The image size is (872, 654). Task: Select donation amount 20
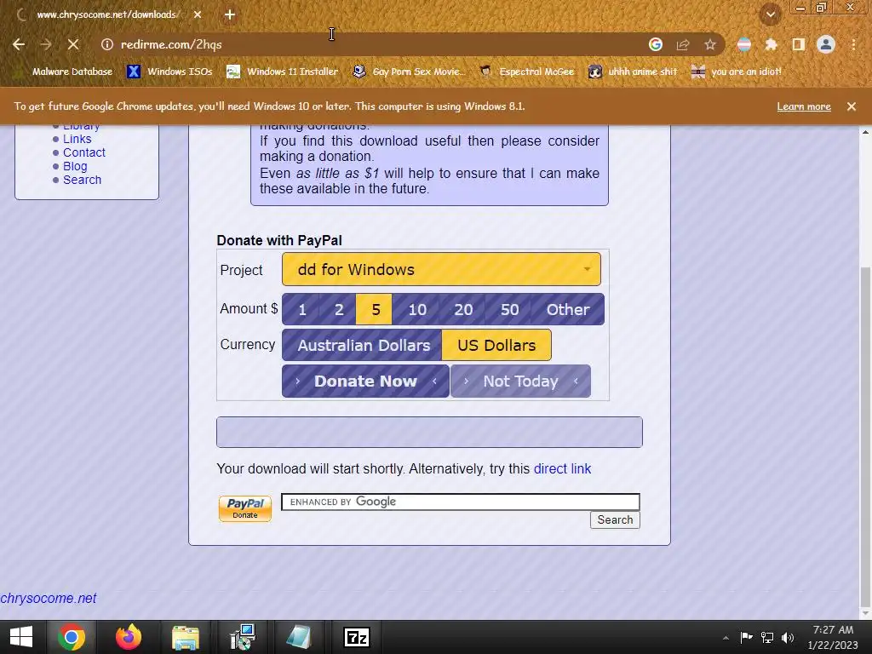[x=462, y=309]
